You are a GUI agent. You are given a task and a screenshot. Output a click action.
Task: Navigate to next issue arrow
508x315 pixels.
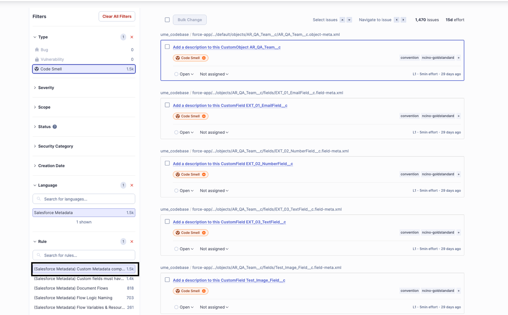pyautogui.click(x=403, y=20)
